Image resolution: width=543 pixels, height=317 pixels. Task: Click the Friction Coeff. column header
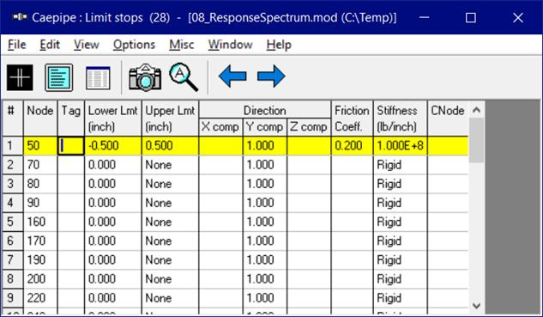pos(352,119)
